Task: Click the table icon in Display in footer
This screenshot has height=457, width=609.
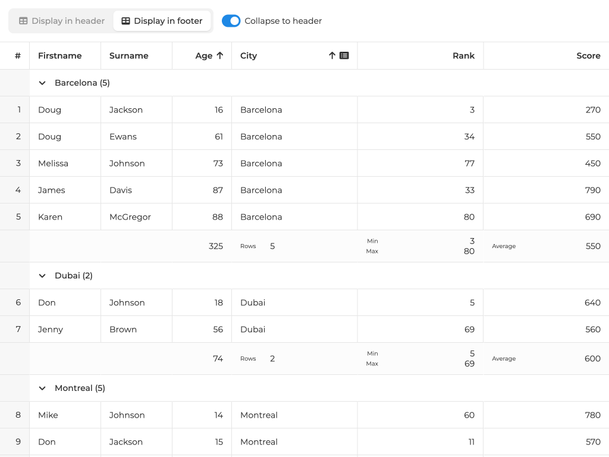Action: (125, 21)
